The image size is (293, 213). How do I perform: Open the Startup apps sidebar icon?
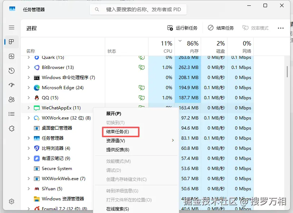coord(12,85)
